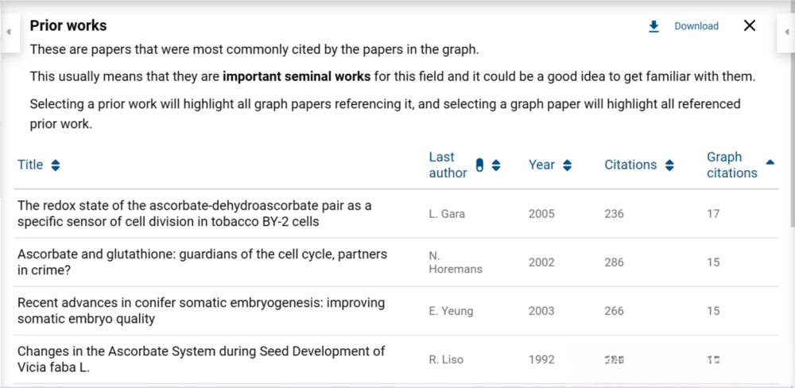Screen dimensions: 795x388
Task: Click the Citations column header text
Action: point(630,165)
